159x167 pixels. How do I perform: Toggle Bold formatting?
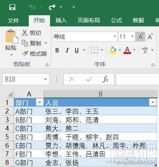57,50
